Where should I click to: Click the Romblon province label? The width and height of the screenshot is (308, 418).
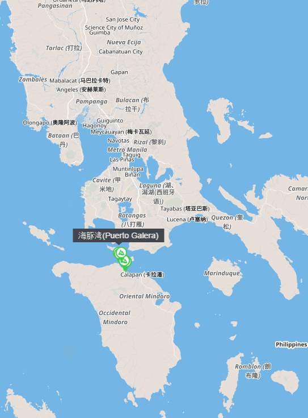(253, 371)
